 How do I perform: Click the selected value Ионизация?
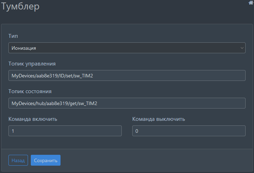tap(24, 48)
